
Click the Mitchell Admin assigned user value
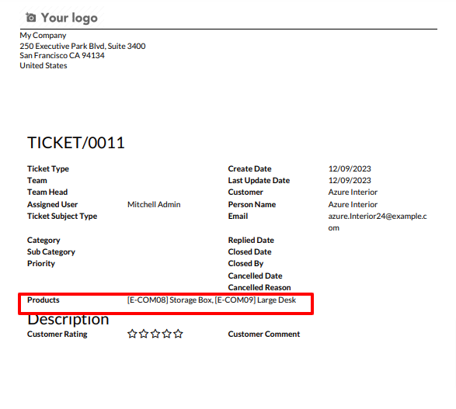[154, 205]
